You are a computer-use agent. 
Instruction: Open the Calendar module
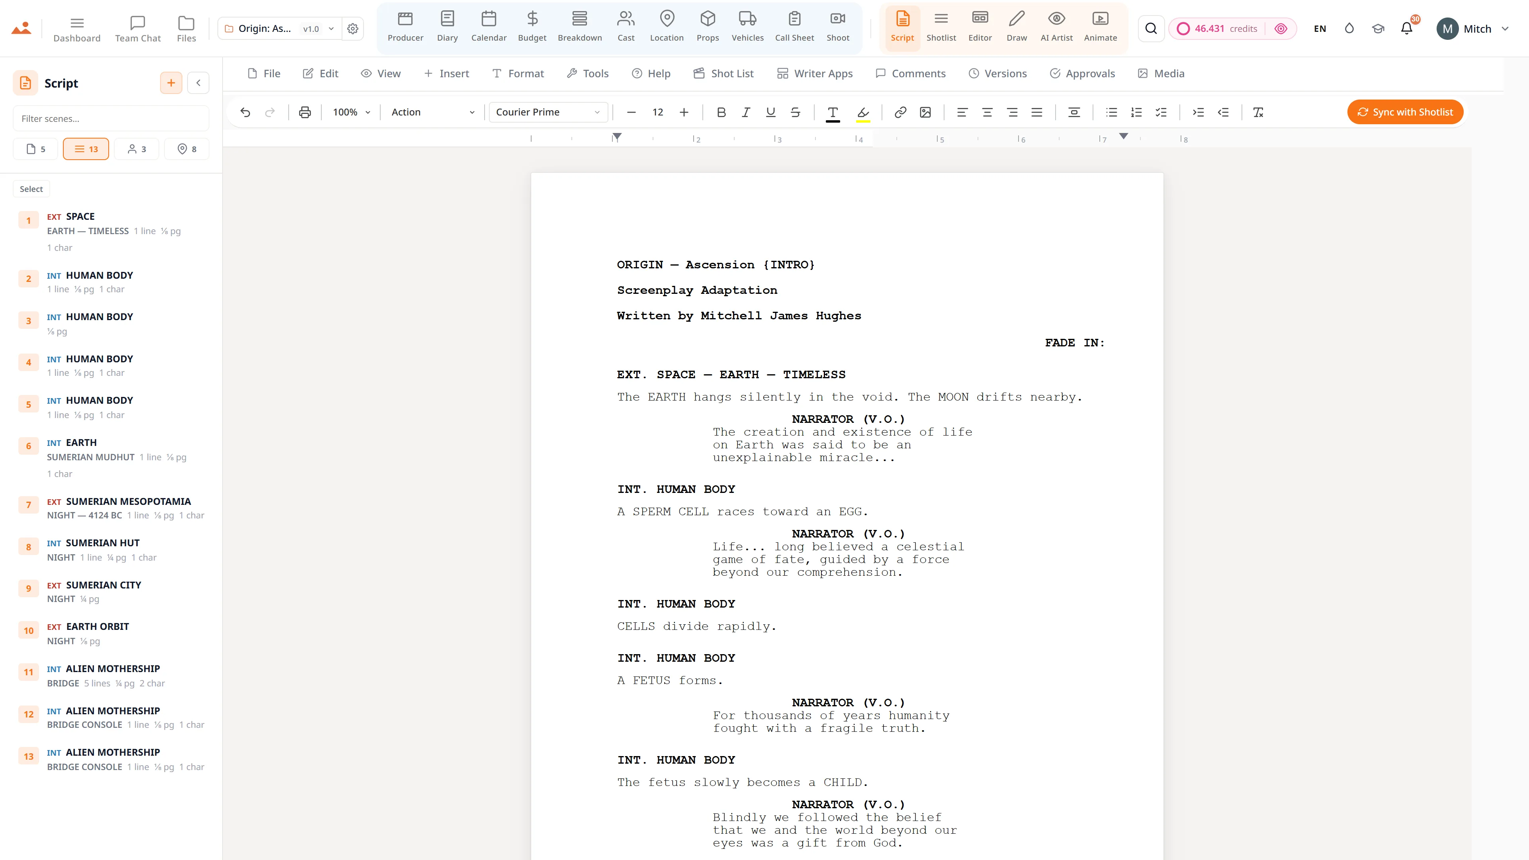pos(489,28)
